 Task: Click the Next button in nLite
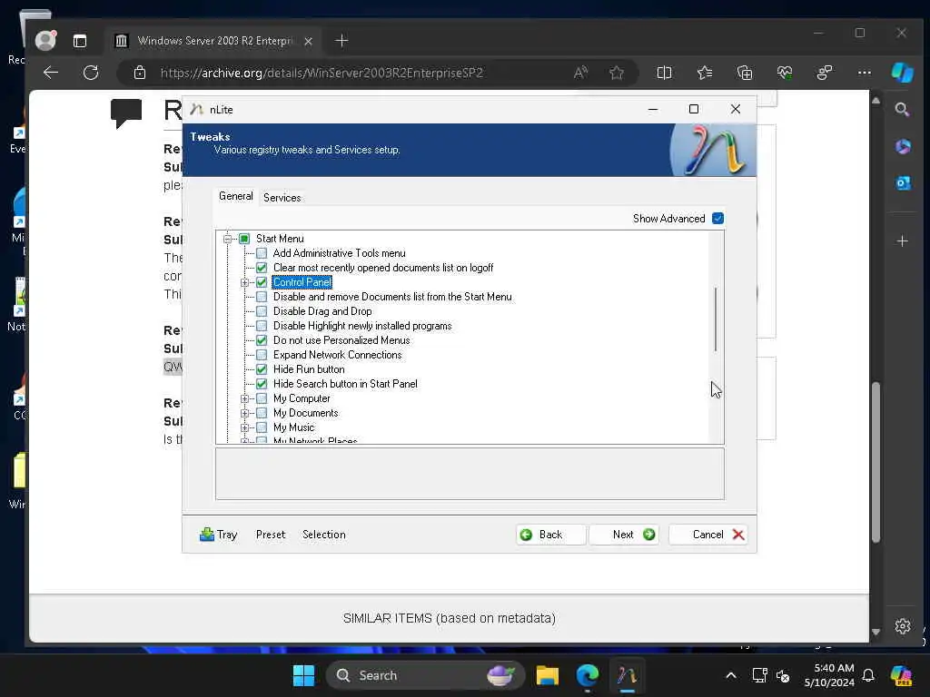pyautogui.click(x=624, y=535)
